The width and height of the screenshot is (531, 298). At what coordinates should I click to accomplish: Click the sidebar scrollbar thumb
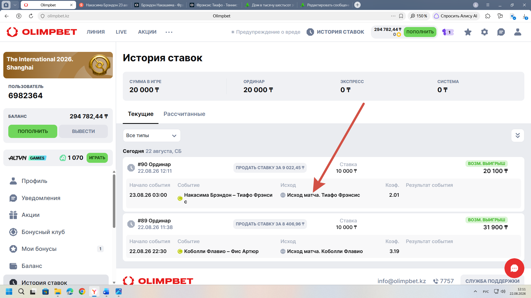click(x=114, y=201)
